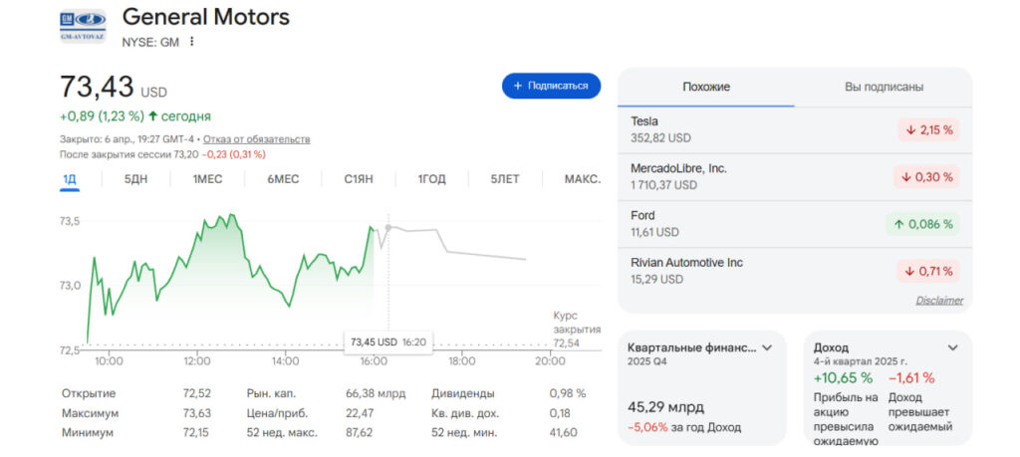The width and height of the screenshot is (1020, 457).
Task: Click Ford's green up-arrow change badge
Action: pos(921,224)
